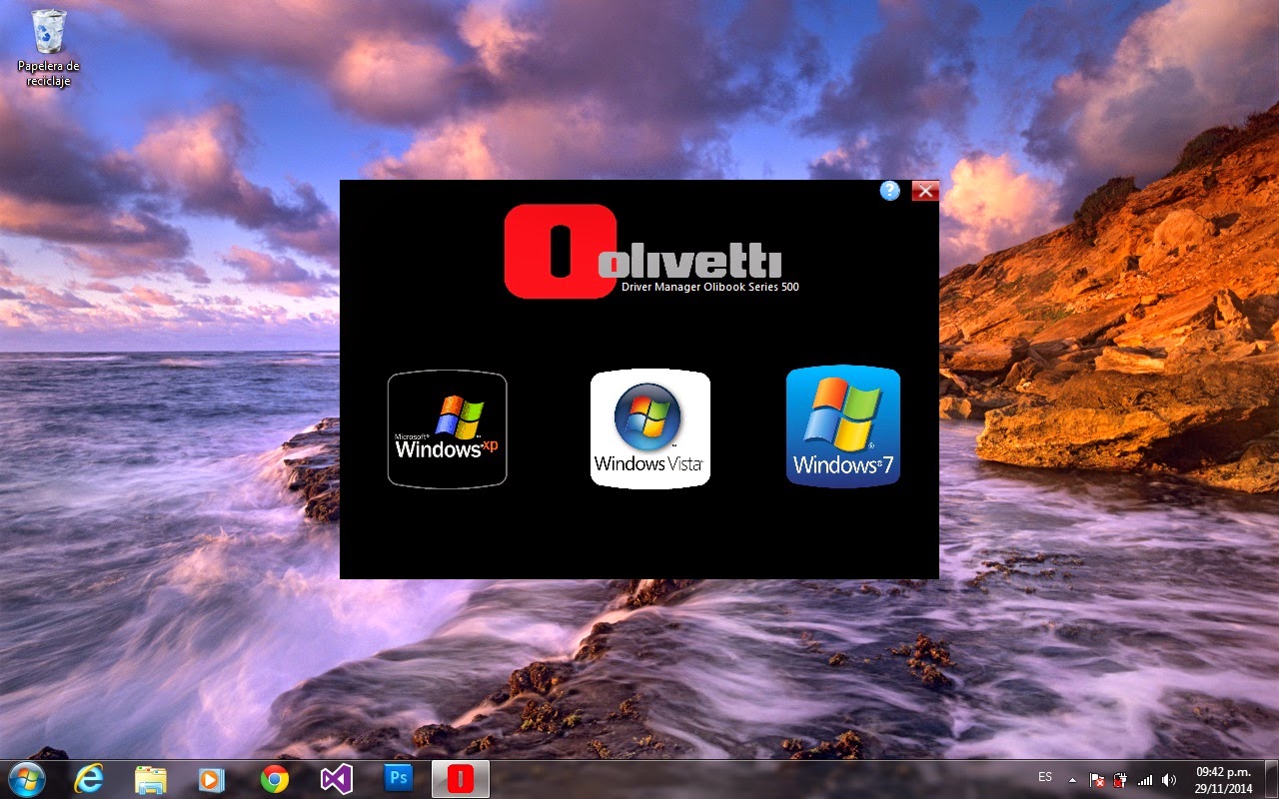This screenshot has width=1279, height=799.
Task: Choose the Windows Vista drivers option
Action: click(x=649, y=428)
